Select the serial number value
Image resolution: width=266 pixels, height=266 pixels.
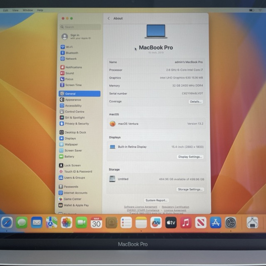point(193,93)
